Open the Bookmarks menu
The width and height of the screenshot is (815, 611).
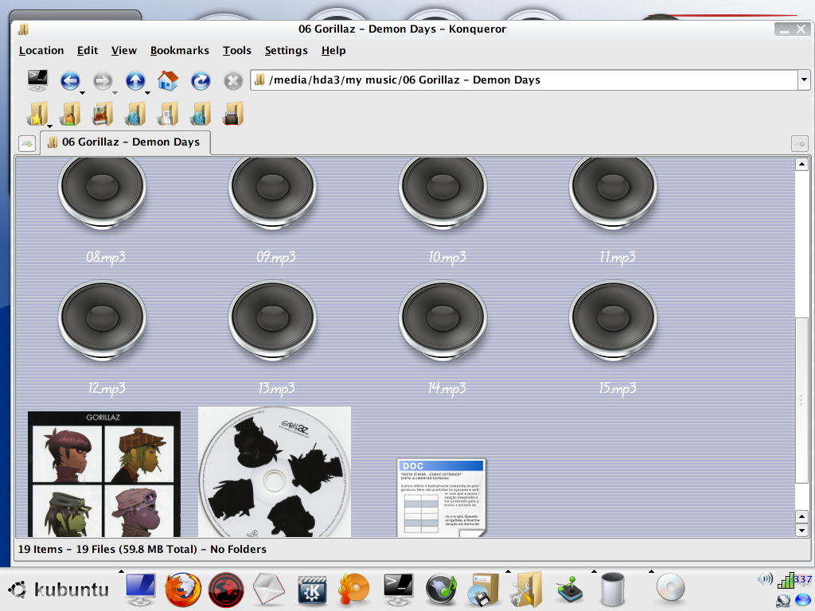point(180,50)
